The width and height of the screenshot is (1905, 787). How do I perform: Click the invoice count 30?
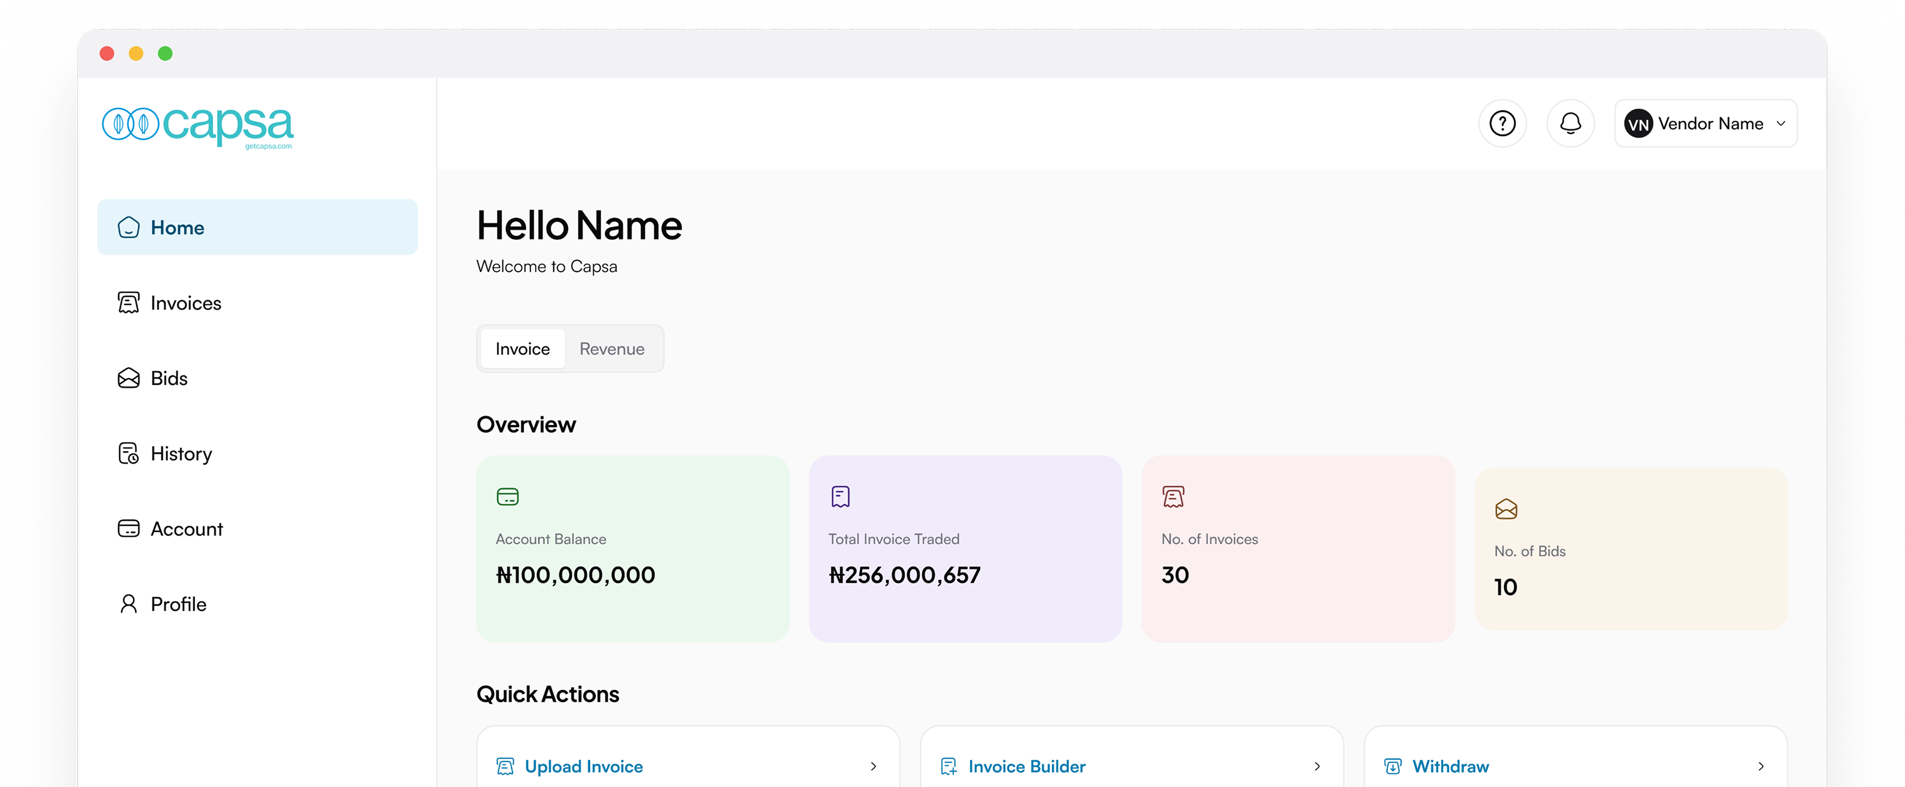1175,575
